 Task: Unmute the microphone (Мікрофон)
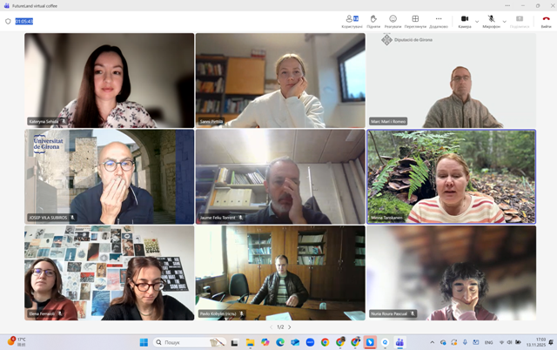pos(491,19)
